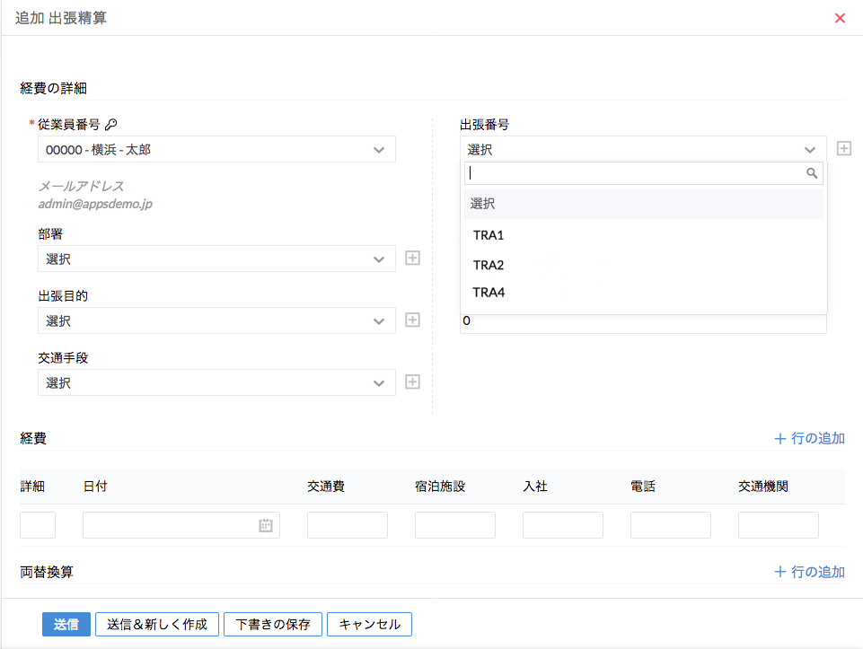Click the plus icon next to 交通手段 field
This screenshot has width=863, height=649.
412,382
